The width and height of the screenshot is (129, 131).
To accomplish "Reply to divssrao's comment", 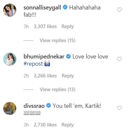I will (x=68, y=125).
